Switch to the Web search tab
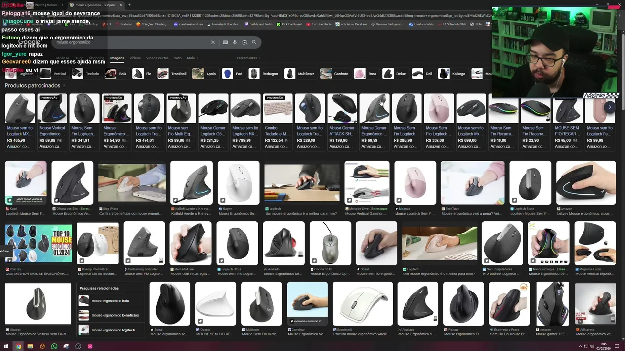 point(178,58)
